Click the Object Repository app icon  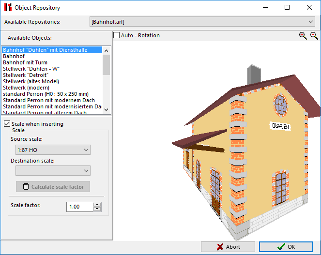tap(8, 8)
